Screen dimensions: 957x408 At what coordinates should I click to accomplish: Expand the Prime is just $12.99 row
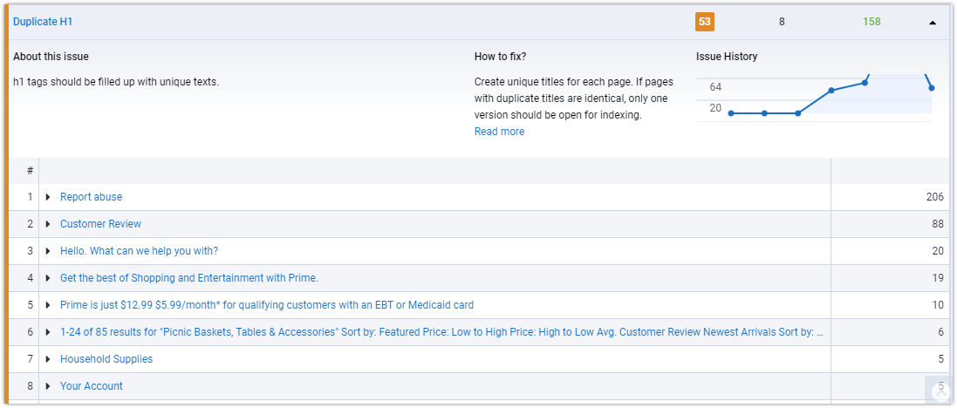pos(48,305)
